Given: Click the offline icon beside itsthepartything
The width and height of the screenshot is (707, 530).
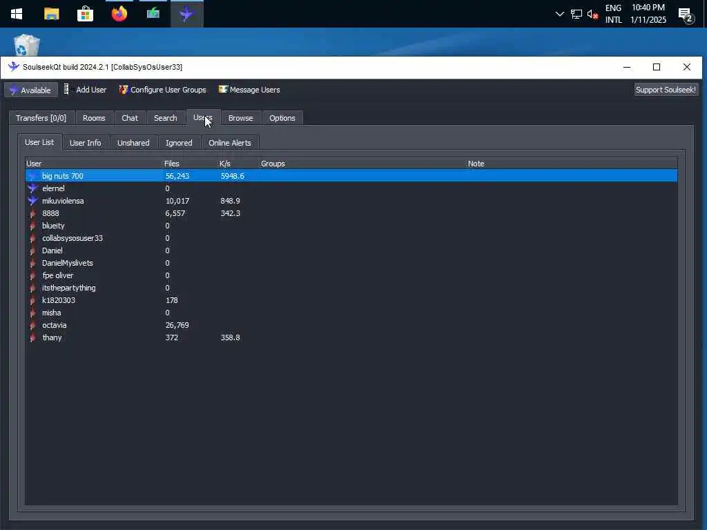Looking at the screenshot, I should (32, 288).
